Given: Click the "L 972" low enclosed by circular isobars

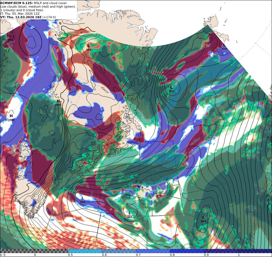Looking at the screenshot, I should tap(171, 89).
